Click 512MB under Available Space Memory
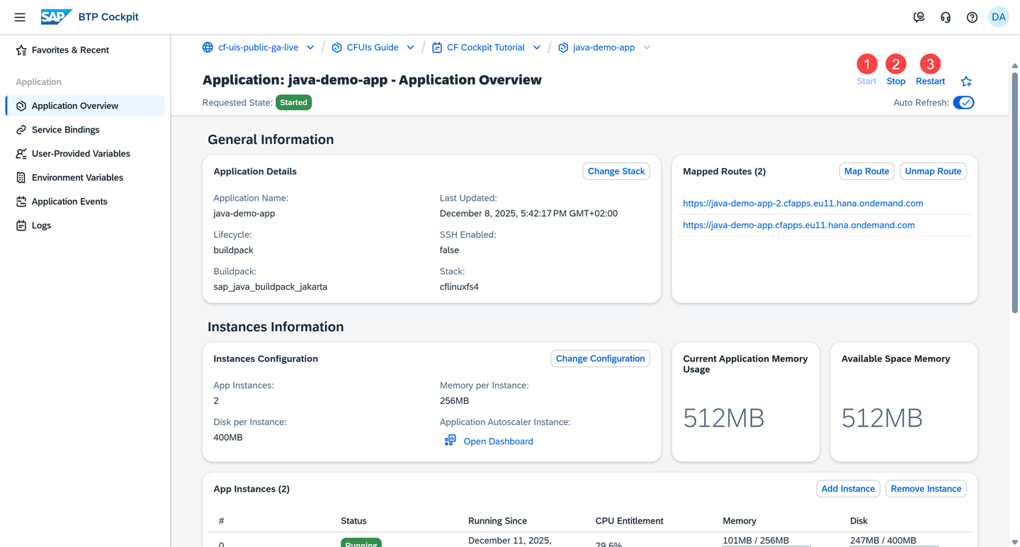1020x547 pixels. coord(882,418)
